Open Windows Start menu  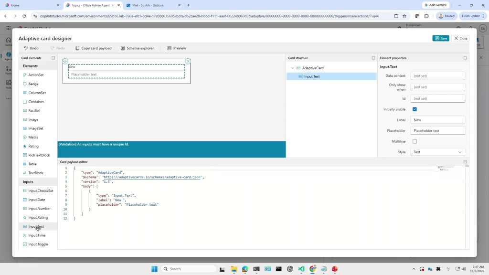tap(154, 269)
